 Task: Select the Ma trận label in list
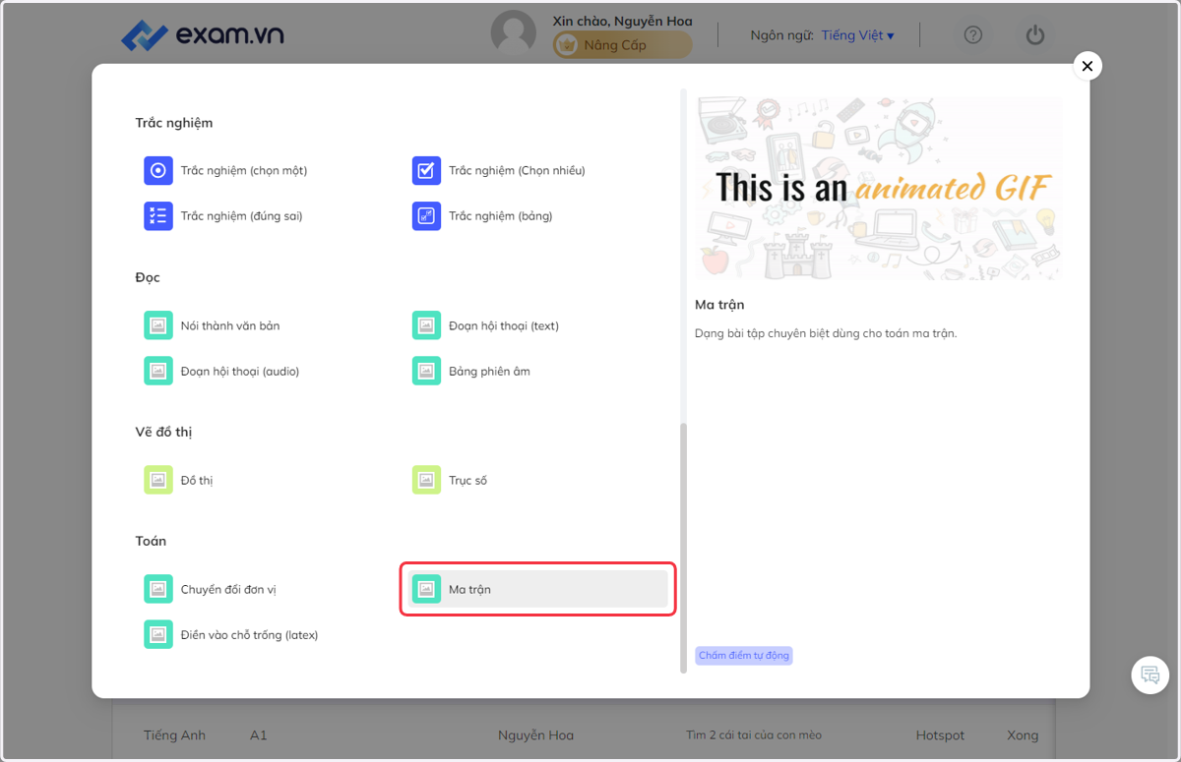[469, 589]
